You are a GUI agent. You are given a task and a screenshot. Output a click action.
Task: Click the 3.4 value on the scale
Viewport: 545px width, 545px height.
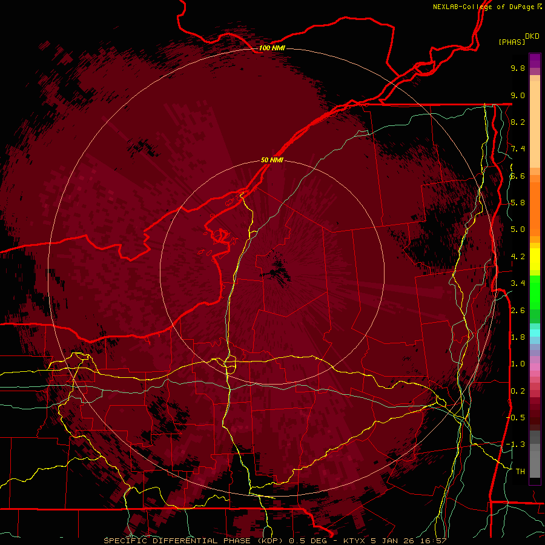518,283
